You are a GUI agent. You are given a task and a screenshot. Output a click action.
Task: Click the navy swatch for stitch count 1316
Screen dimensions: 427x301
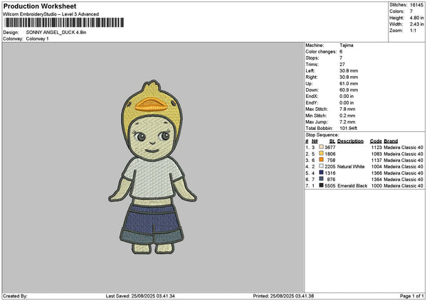pyautogui.click(x=322, y=173)
